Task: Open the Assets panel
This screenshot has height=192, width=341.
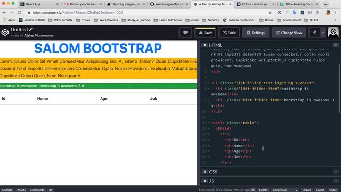Action: pos(21,190)
